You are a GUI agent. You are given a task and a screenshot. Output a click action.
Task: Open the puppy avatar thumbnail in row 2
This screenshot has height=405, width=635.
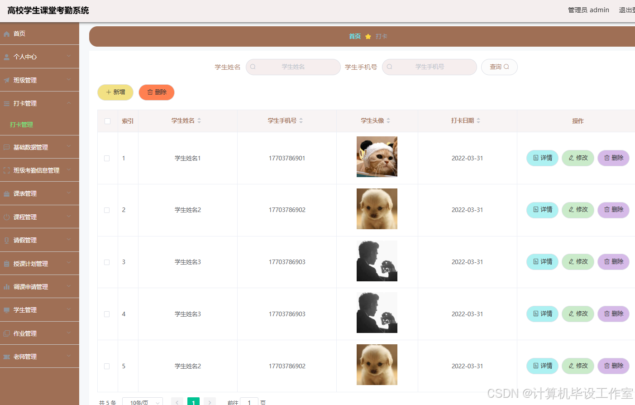377,209
